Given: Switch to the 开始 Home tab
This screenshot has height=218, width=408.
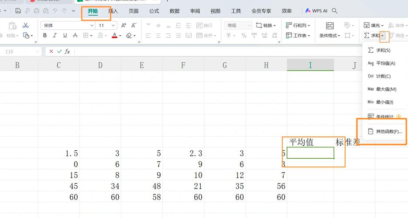Looking at the screenshot, I should 93,11.
